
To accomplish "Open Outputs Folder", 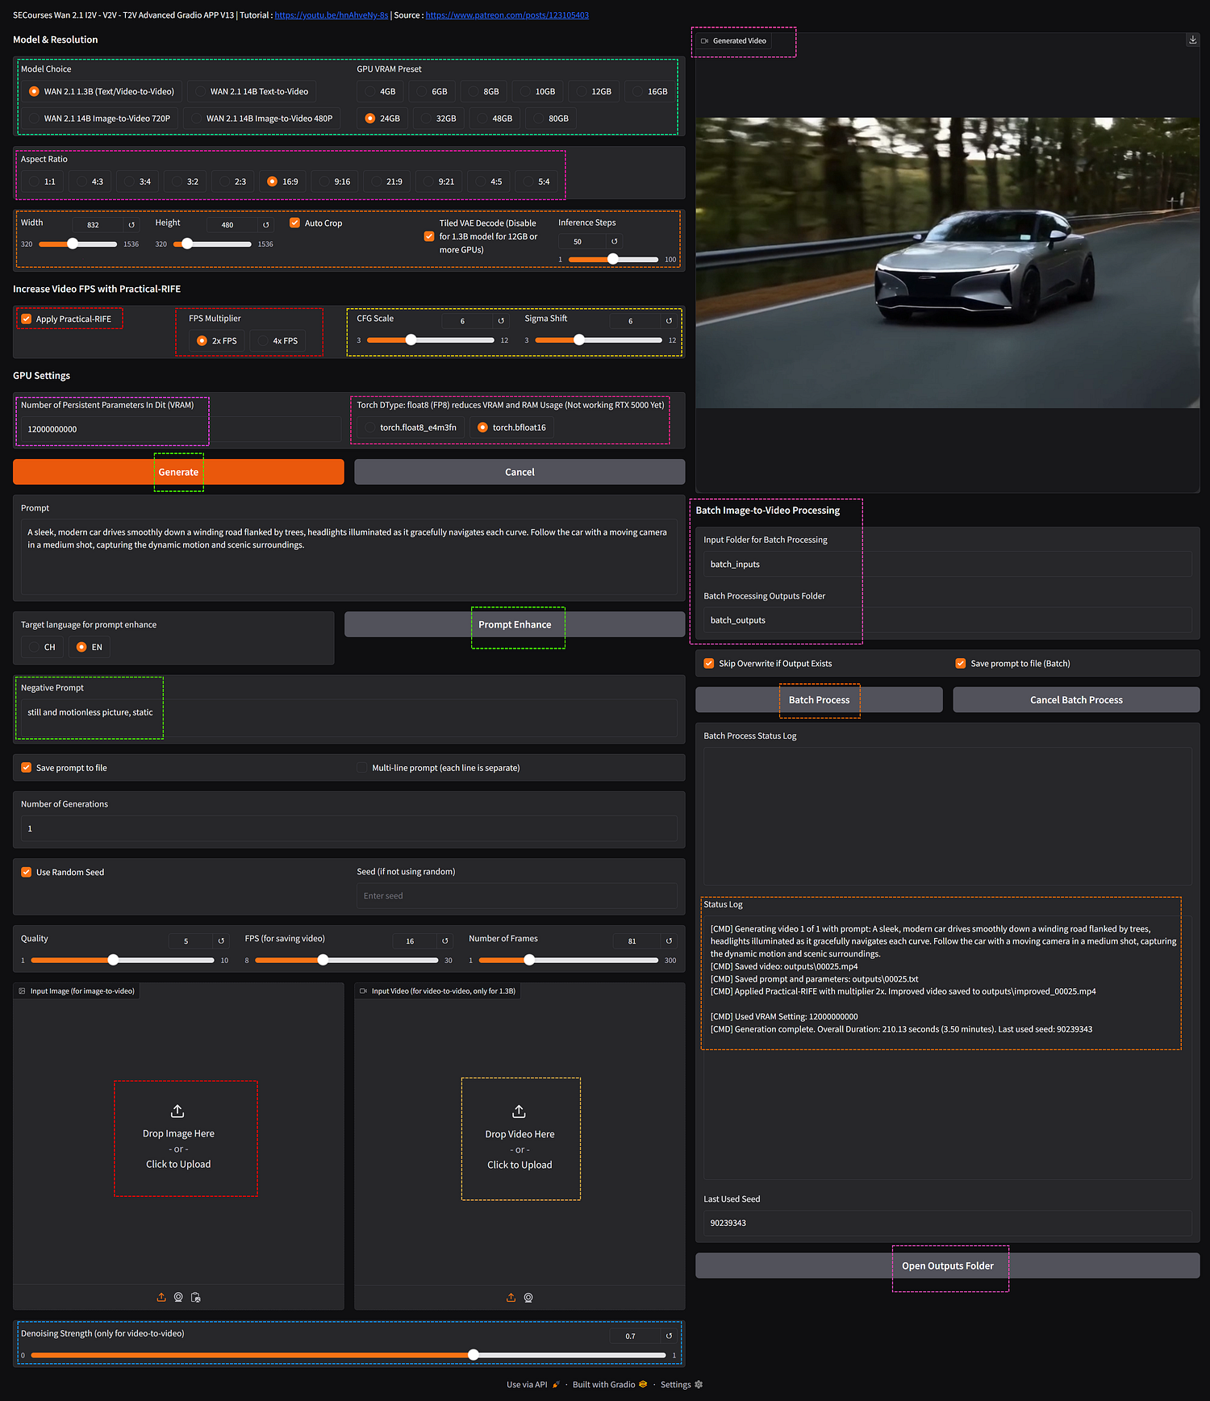I will [x=948, y=1265].
